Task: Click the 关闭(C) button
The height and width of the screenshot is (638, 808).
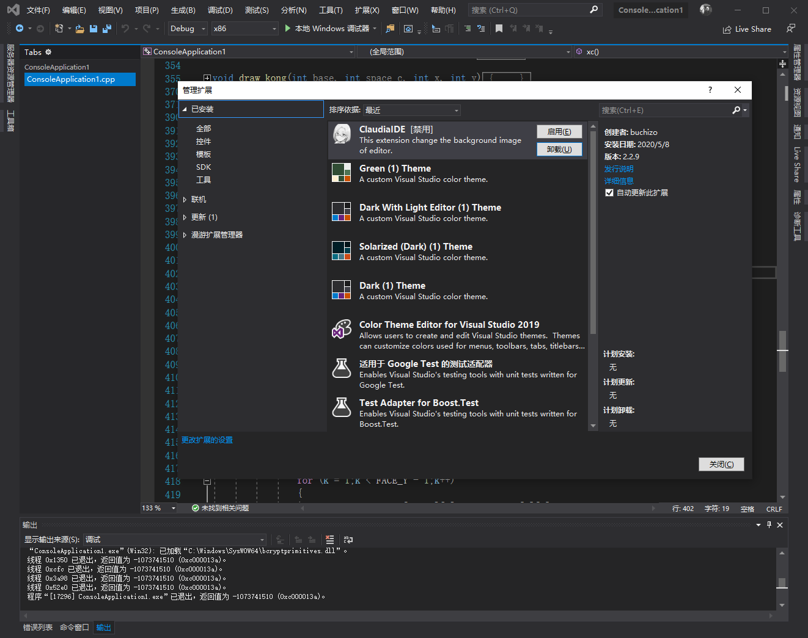Action: (x=721, y=465)
